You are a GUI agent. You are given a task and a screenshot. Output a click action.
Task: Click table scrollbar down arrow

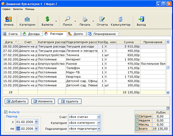pyautogui.click(x=168, y=92)
